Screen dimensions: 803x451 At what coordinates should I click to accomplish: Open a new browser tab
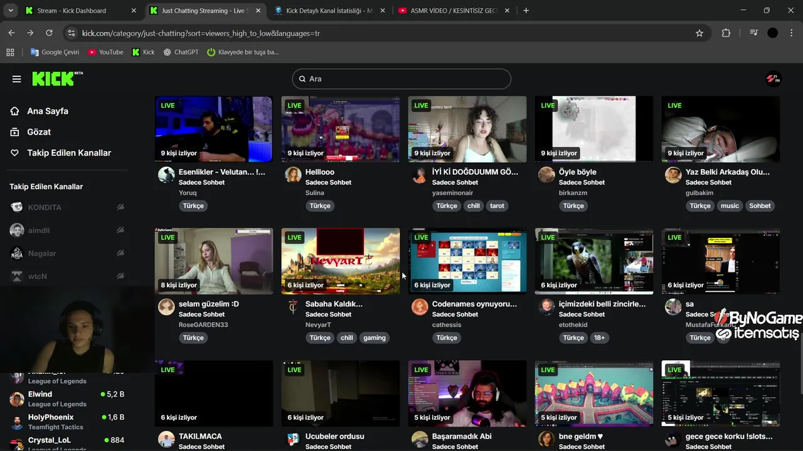(526, 11)
